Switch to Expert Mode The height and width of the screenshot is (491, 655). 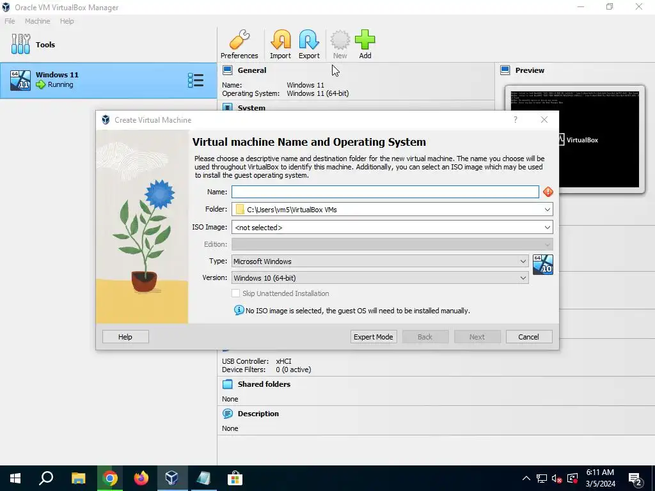[x=374, y=336]
